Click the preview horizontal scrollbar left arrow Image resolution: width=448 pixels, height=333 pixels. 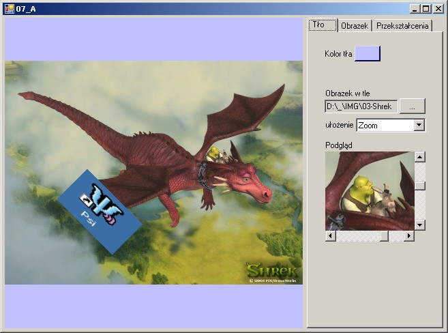pyautogui.click(x=331, y=236)
